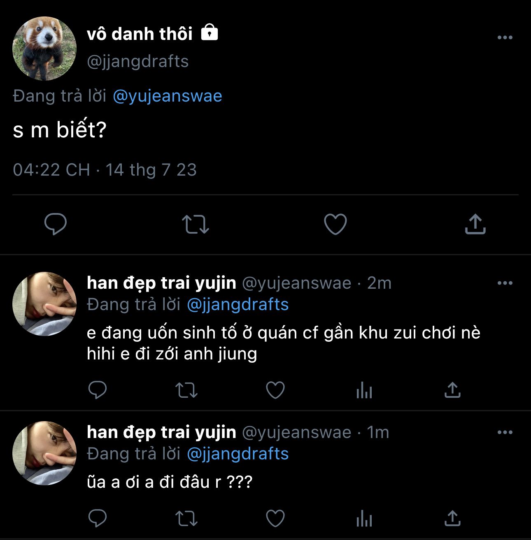
Task: Reply to the main tweet "s m biết?"
Action: tap(56, 224)
